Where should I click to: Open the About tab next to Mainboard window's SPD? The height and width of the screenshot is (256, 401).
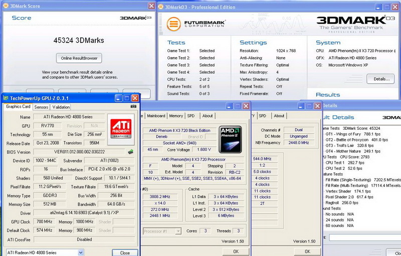coord(208,116)
